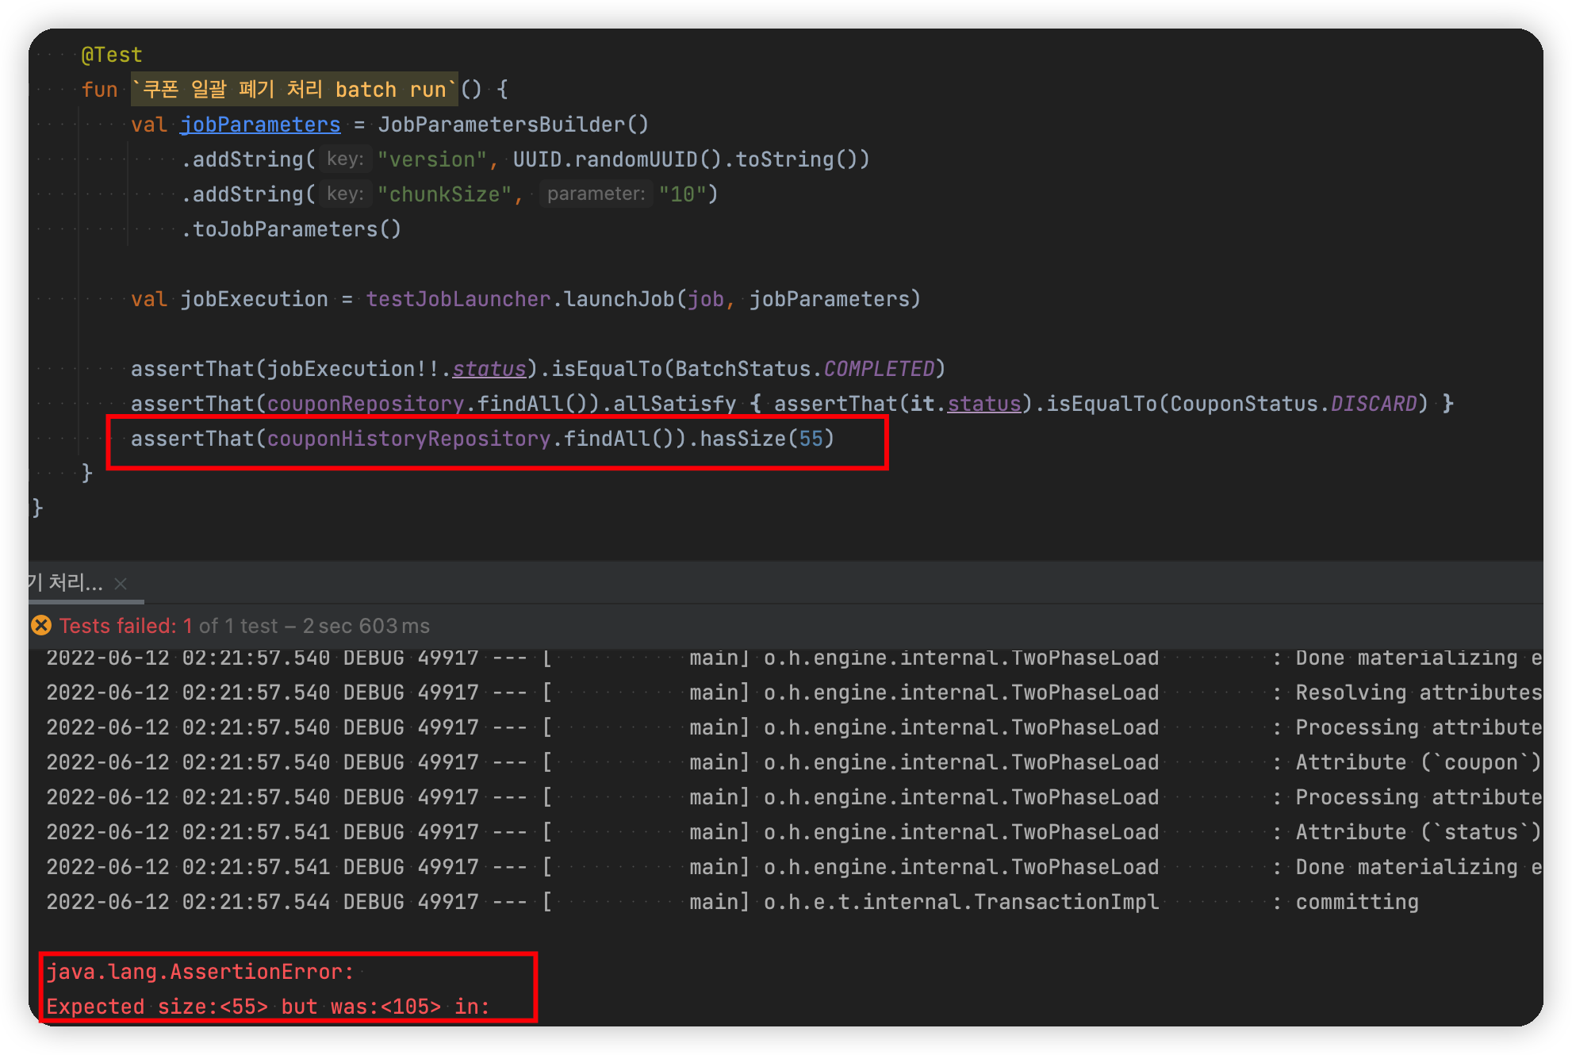Screen dimensions: 1572x1055
Task: Click the key: inlay hint before "version"
Action: [345, 159]
